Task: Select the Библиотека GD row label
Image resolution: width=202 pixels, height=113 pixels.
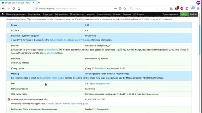Action: [34, 109]
